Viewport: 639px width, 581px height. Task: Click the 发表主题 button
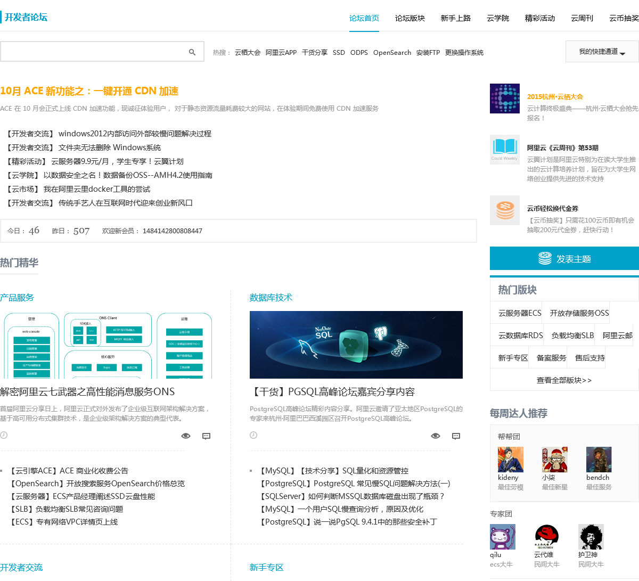[x=564, y=258]
